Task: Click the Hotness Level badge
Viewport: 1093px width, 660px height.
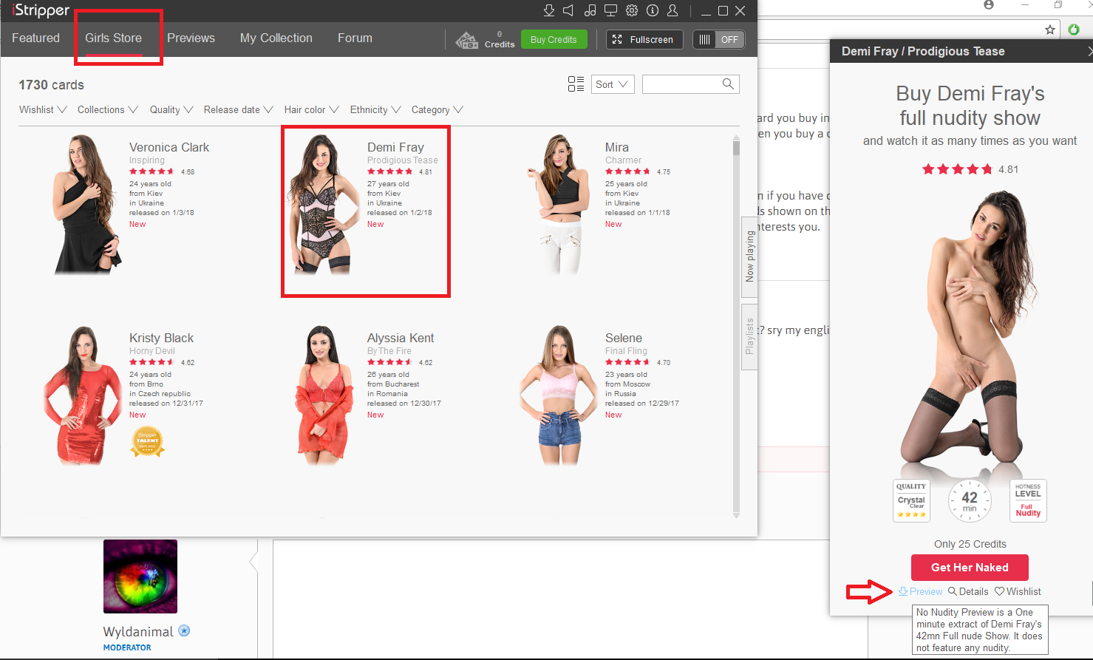Action: [1028, 501]
